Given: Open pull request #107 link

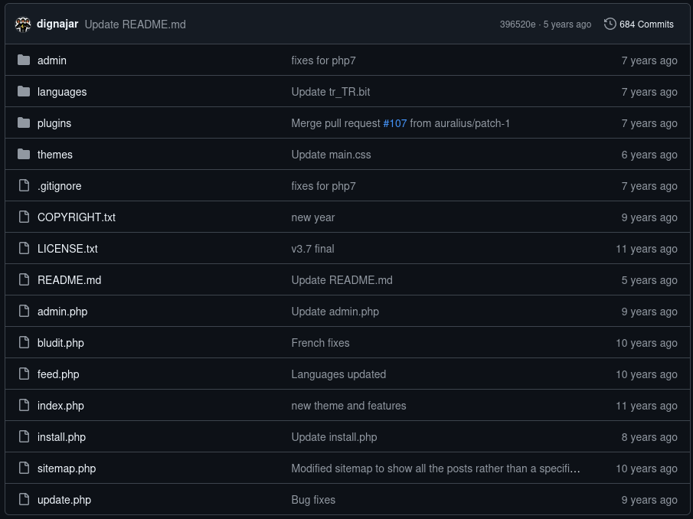Looking at the screenshot, I should [x=394, y=123].
